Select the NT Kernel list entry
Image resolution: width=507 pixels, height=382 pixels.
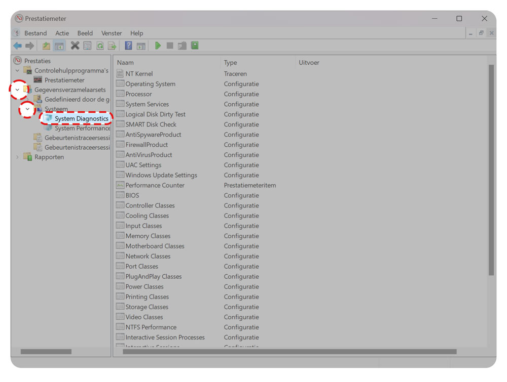click(x=139, y=74)
